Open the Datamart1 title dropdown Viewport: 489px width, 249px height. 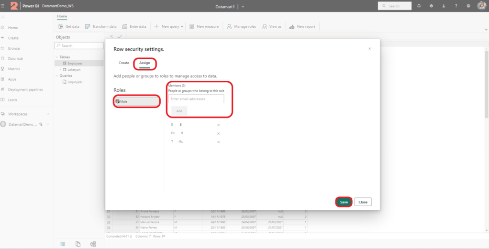point(243,6)
